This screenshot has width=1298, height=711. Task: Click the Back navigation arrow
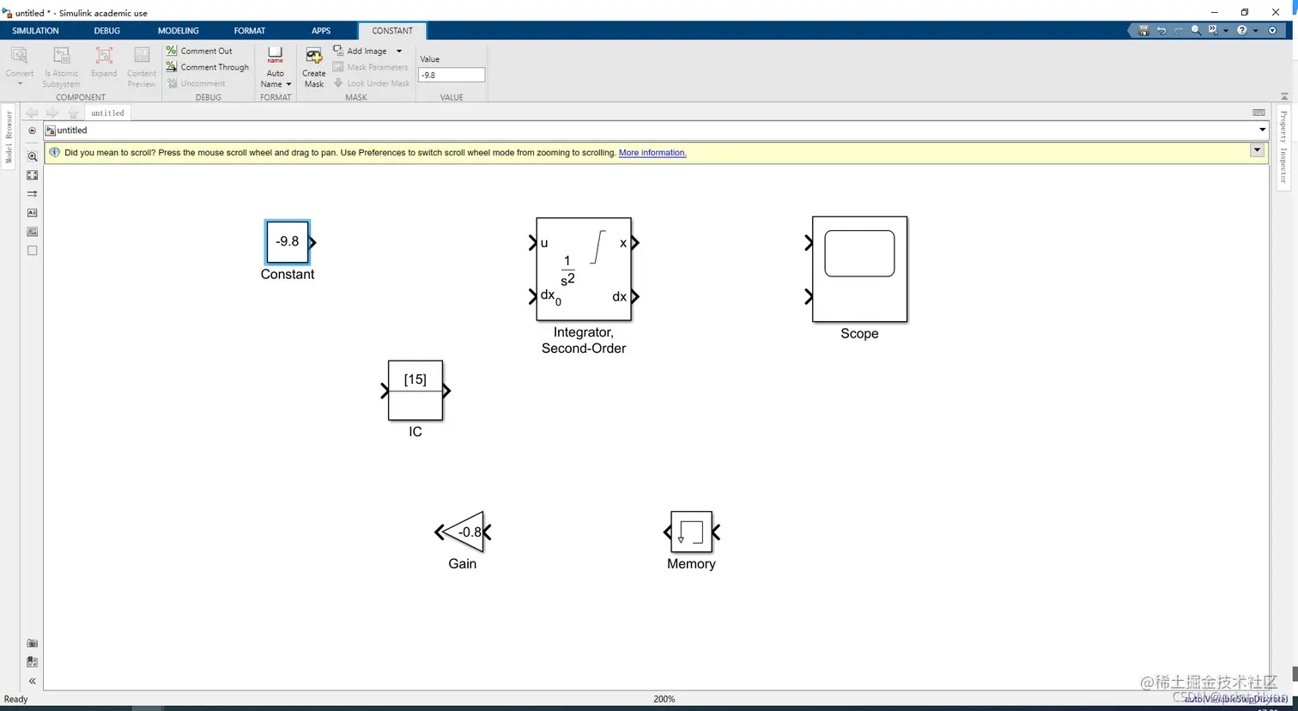click(32, 112)
